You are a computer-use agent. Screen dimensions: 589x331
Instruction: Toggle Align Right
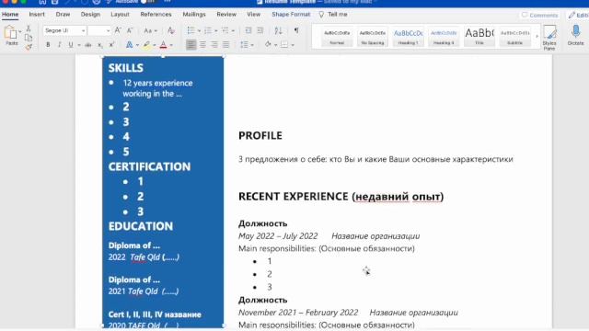pyautogui.click(x=214, y=45)
